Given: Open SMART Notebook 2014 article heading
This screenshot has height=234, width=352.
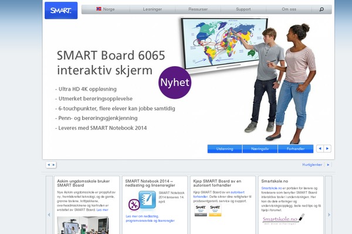Looking at the screenshot, I should pyautogui.click(x=150, y=183).
